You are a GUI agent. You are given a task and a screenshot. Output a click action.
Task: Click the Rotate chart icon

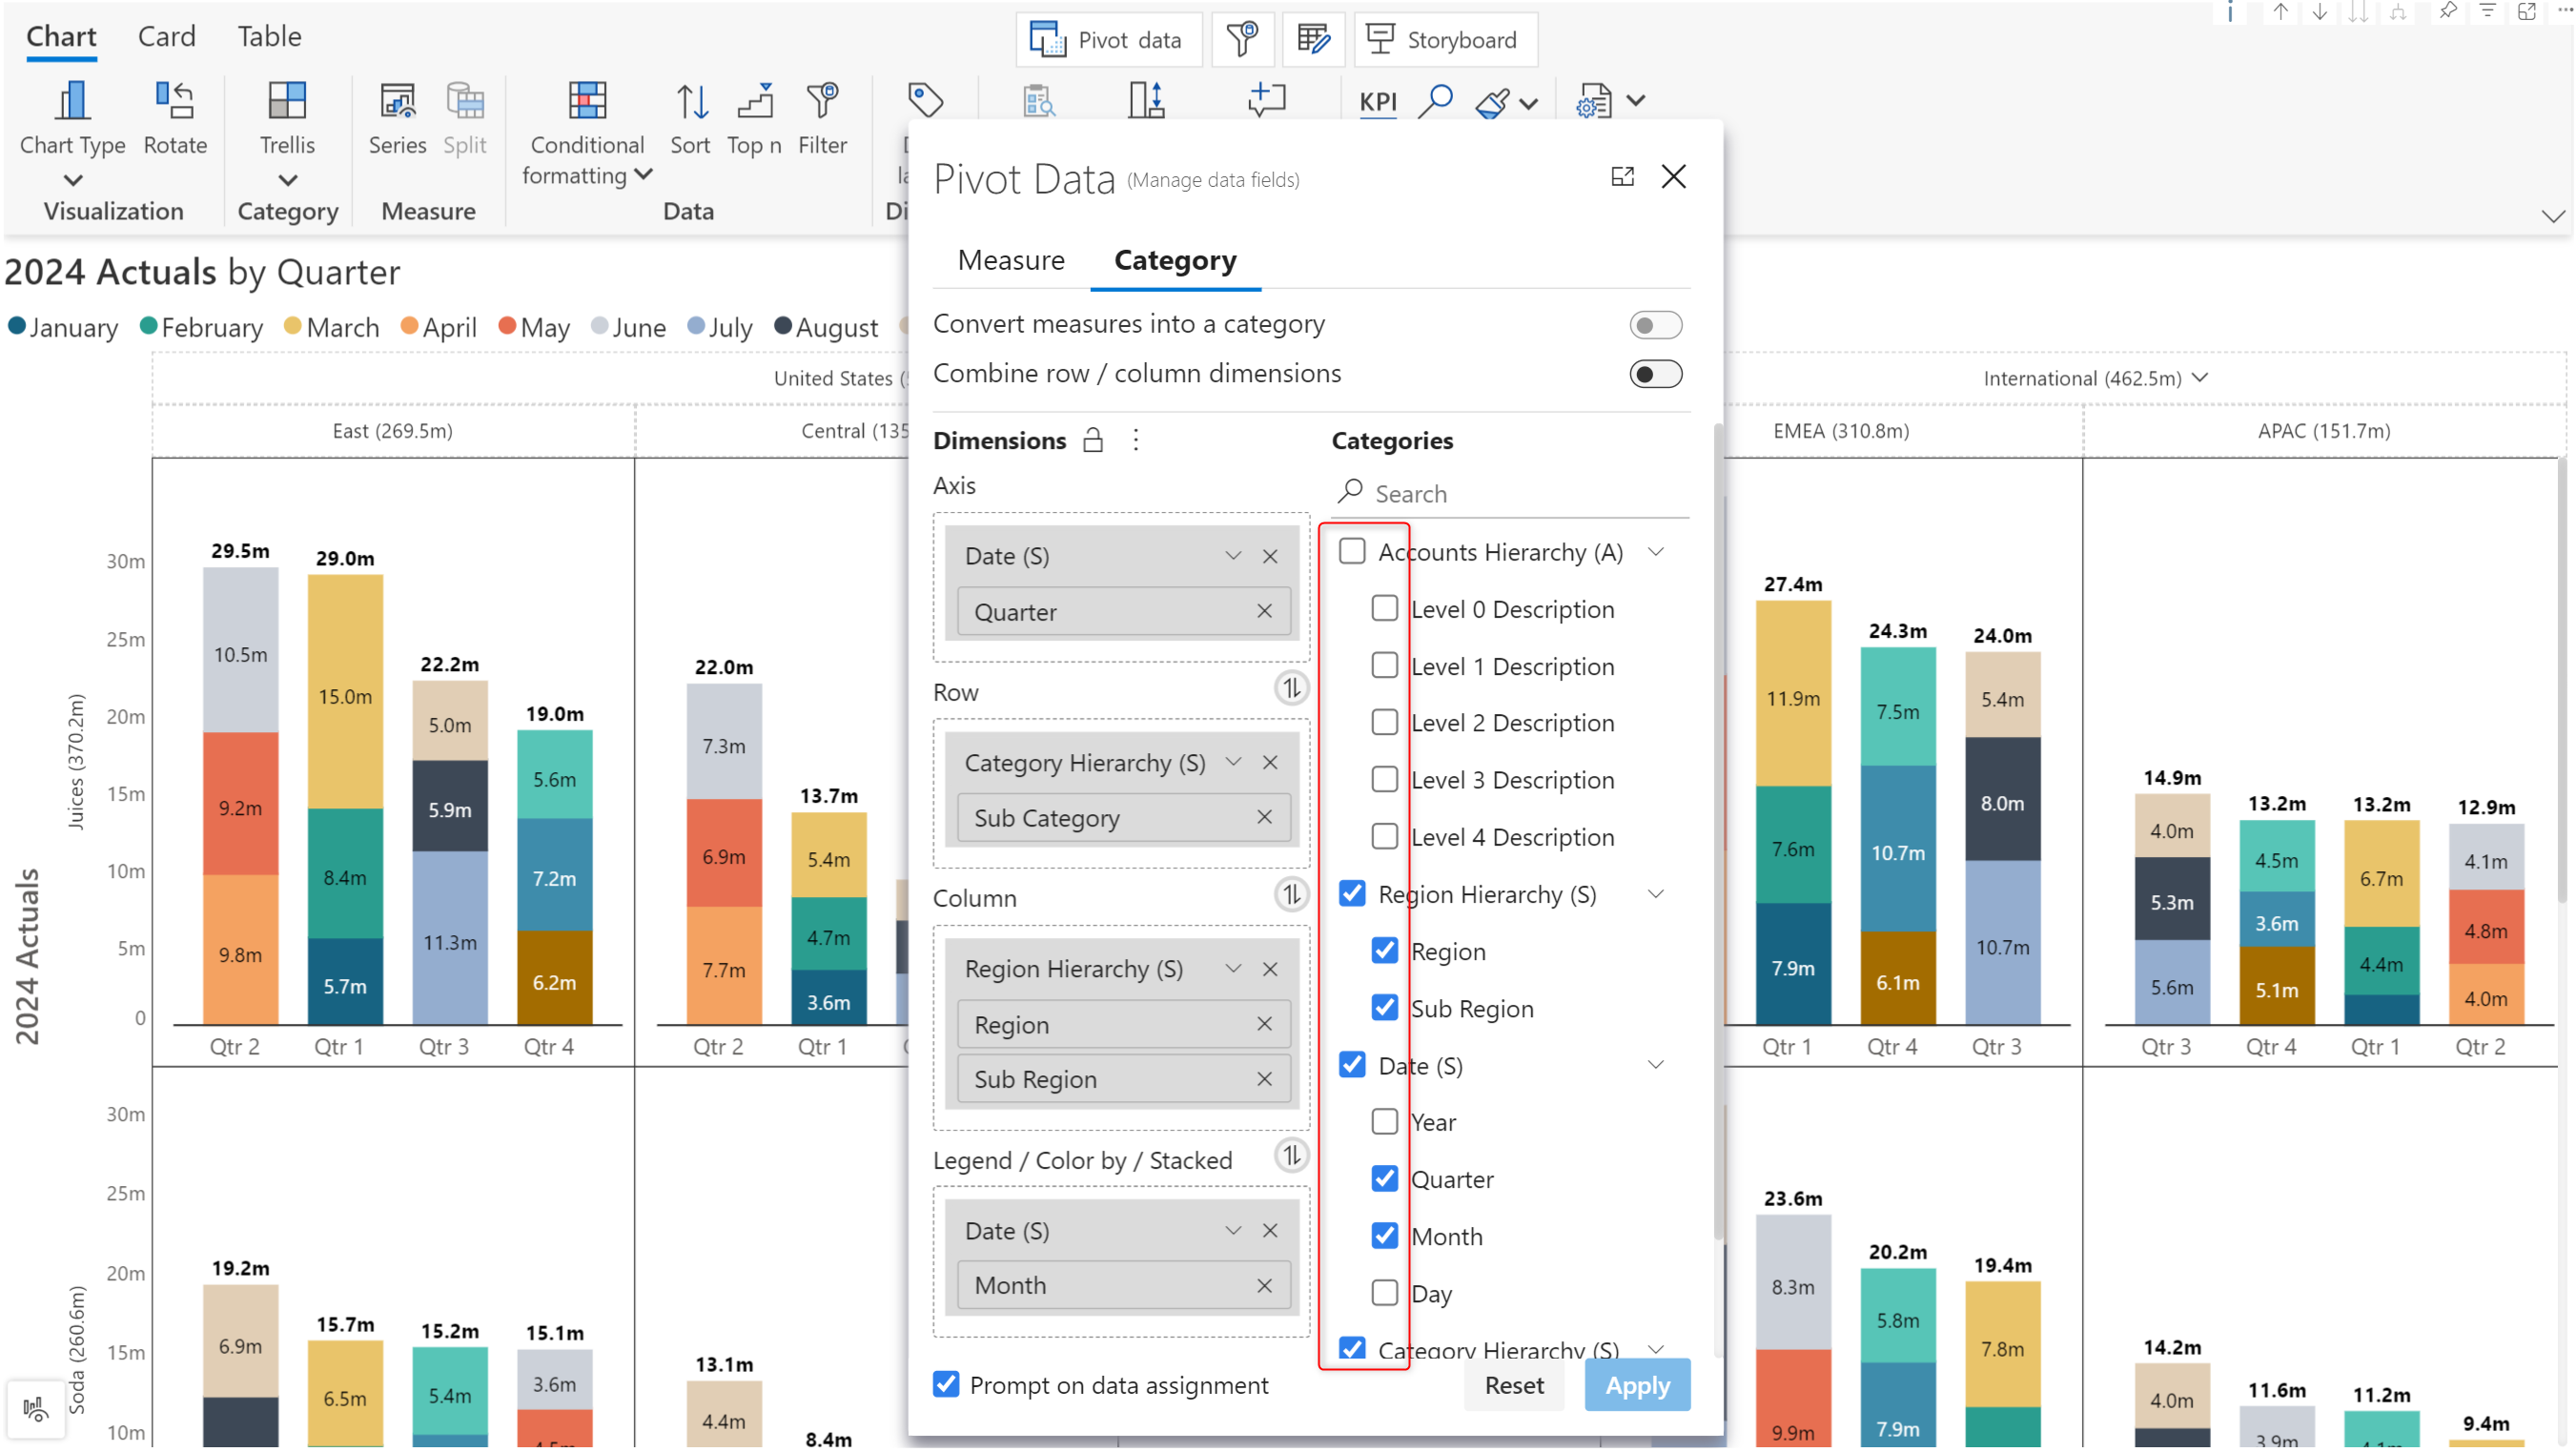coord(175,100)
